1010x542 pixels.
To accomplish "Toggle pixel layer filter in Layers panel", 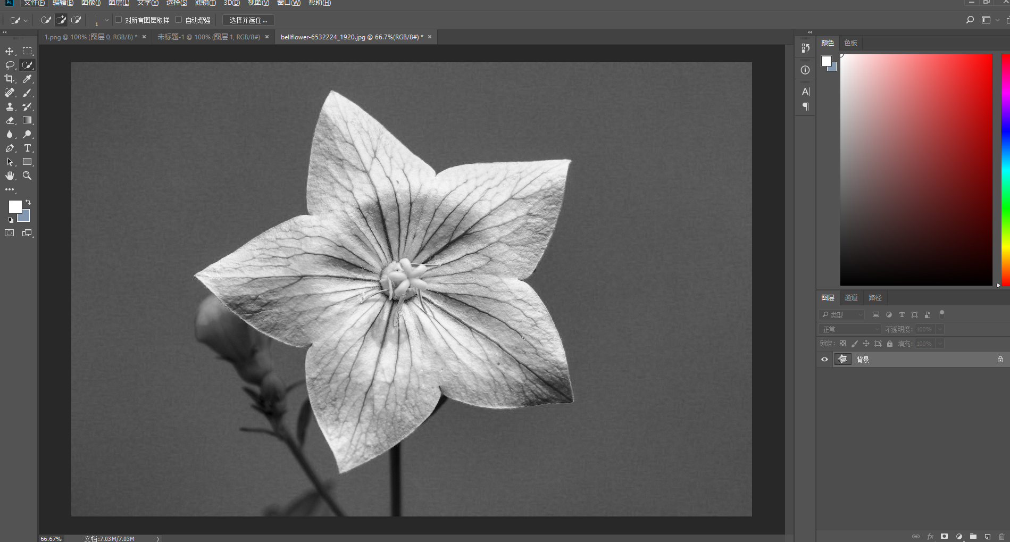I will [x=875, y=314].
